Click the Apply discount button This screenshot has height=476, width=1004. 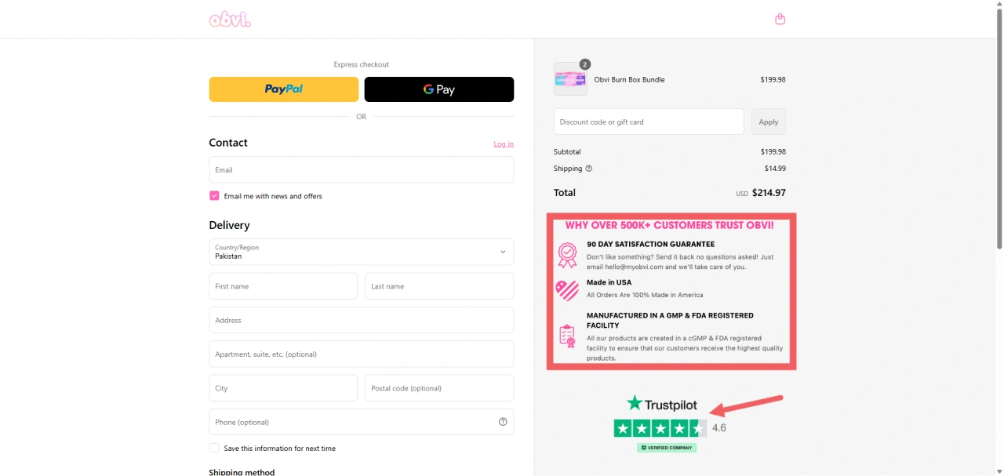[769, 122]
